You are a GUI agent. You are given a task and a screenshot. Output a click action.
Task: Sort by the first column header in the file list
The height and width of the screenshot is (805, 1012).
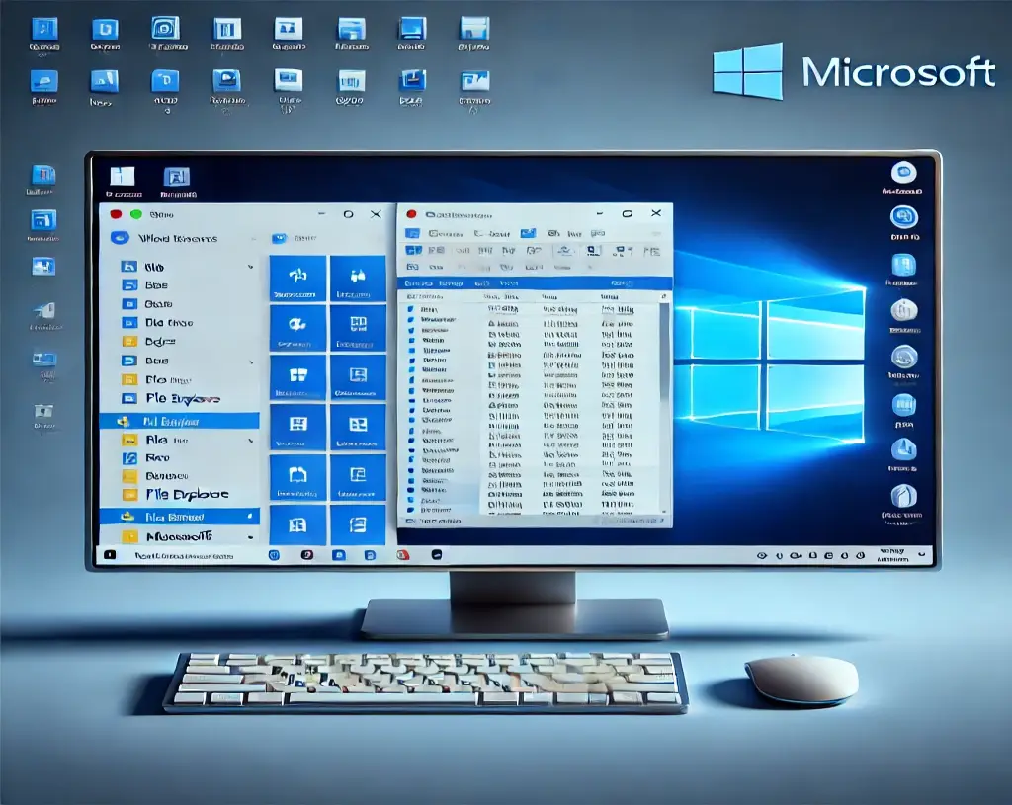tap(426, 295)
